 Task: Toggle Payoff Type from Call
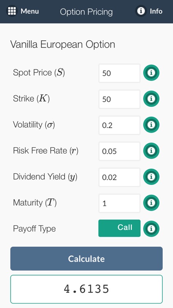pyautogui.click(x=119, y=228)
